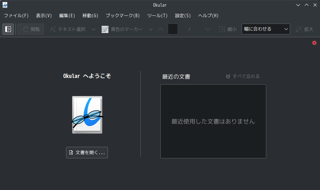
Task: Open the 表示(V) menu
Action: (44, 15)
